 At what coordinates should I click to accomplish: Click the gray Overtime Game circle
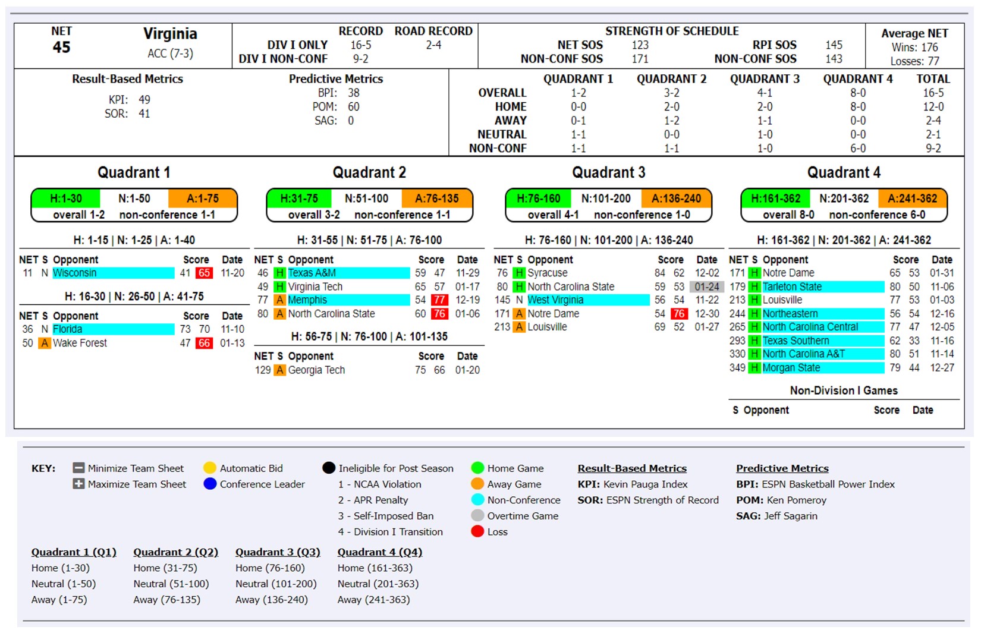pyautogui.click(x=477, y=515)
